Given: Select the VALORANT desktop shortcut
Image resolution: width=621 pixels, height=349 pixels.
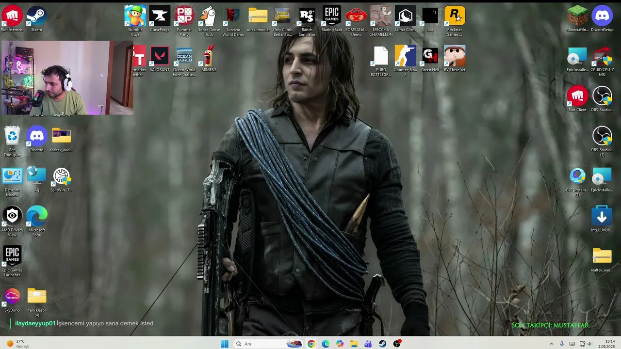Looking at the screenshot, I should click(160, 59).
